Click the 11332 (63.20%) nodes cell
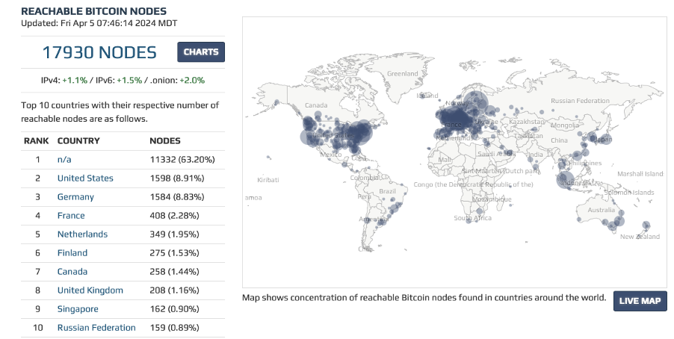 182,159
